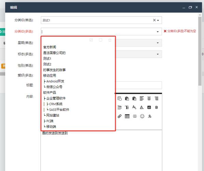Select PC端 item

[48, 121]
